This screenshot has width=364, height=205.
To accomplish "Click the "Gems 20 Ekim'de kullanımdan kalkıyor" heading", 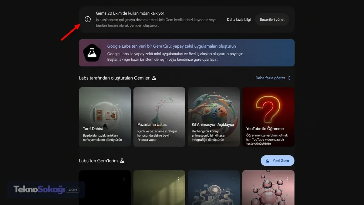I will click(130, 13).
